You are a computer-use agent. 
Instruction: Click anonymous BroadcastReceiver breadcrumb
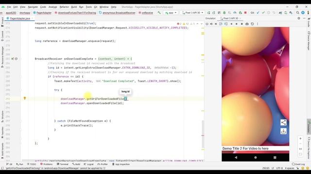(117, 13)
